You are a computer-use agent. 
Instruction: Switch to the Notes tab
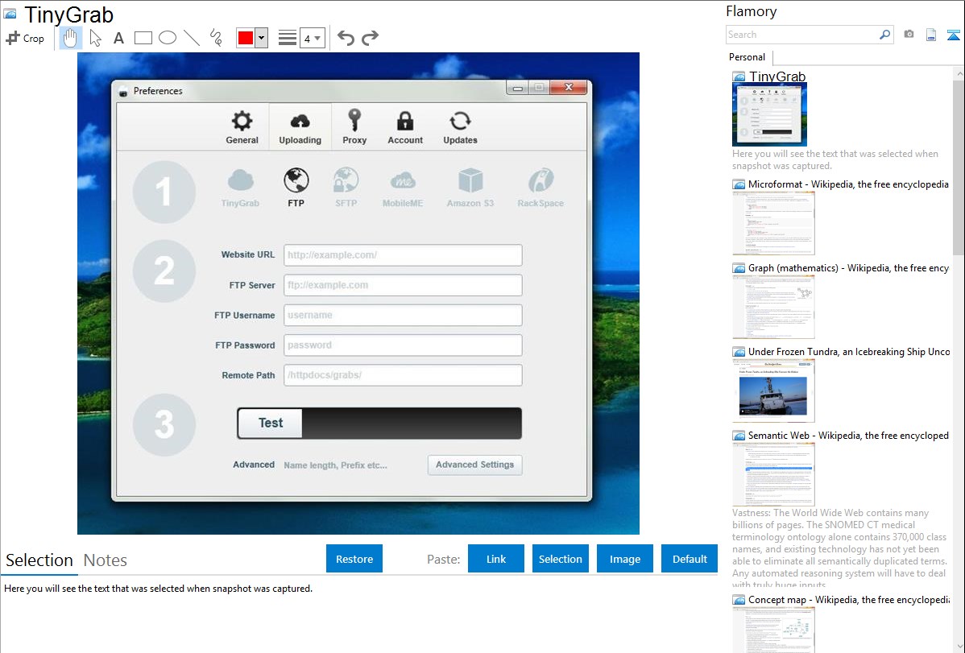[106, 560]
